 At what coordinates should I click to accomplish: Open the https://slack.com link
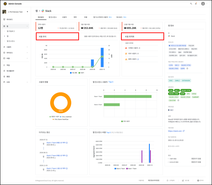[175, 131]
